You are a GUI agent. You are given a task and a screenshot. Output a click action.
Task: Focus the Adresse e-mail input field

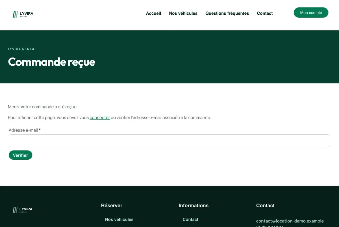tap(169, 141)
